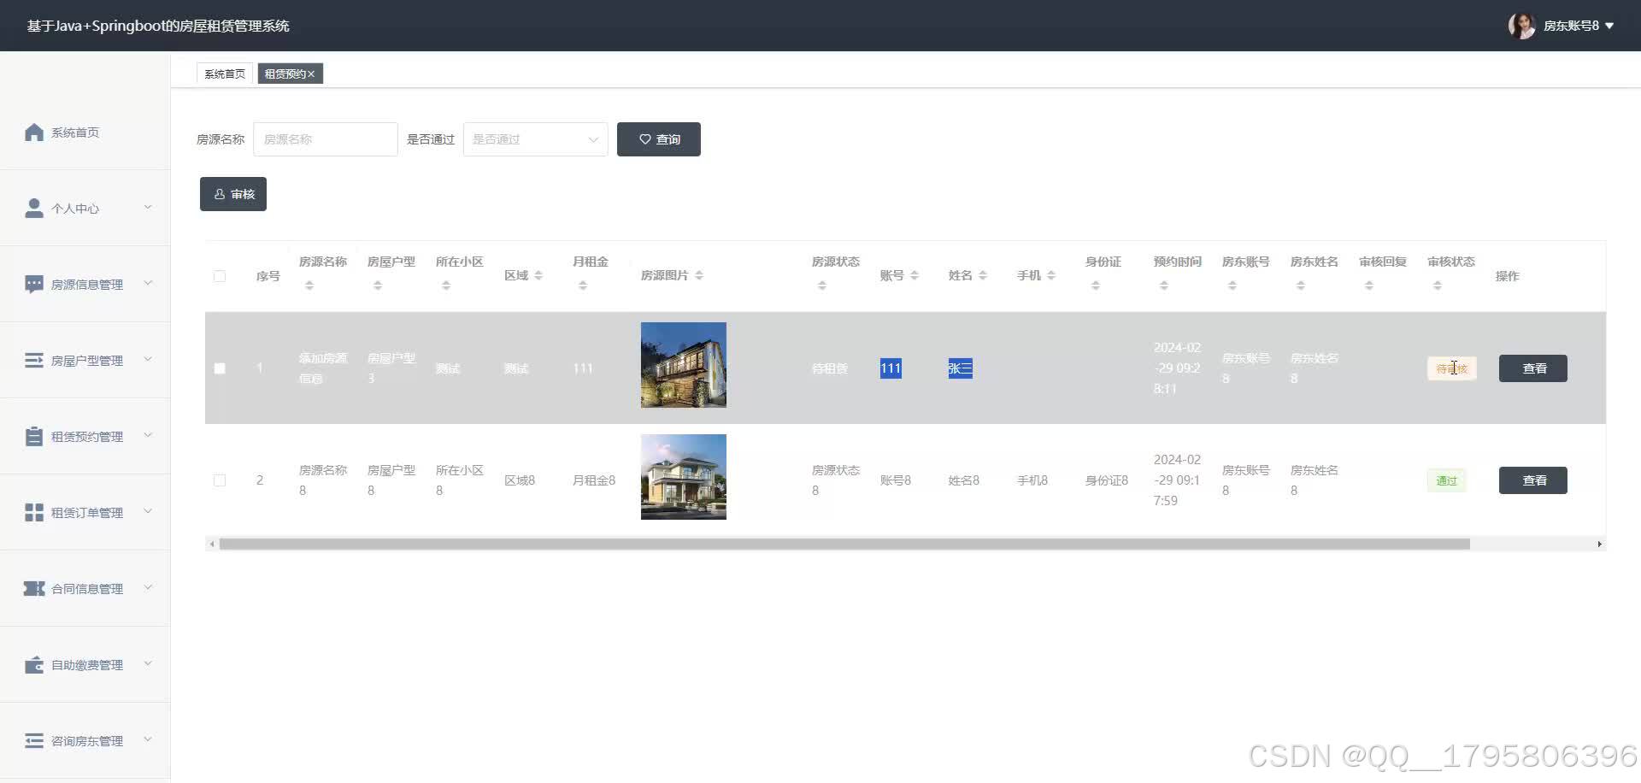The image size is (1641, 783).
Task: Expand the 咨询房东管理 sidebar chevron
Action: (148, 739)
